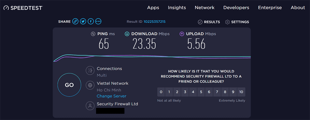Viewport: 310px width, 120px height.
Task: Rate recommendation score 2
Action: (x=177, y=92)
